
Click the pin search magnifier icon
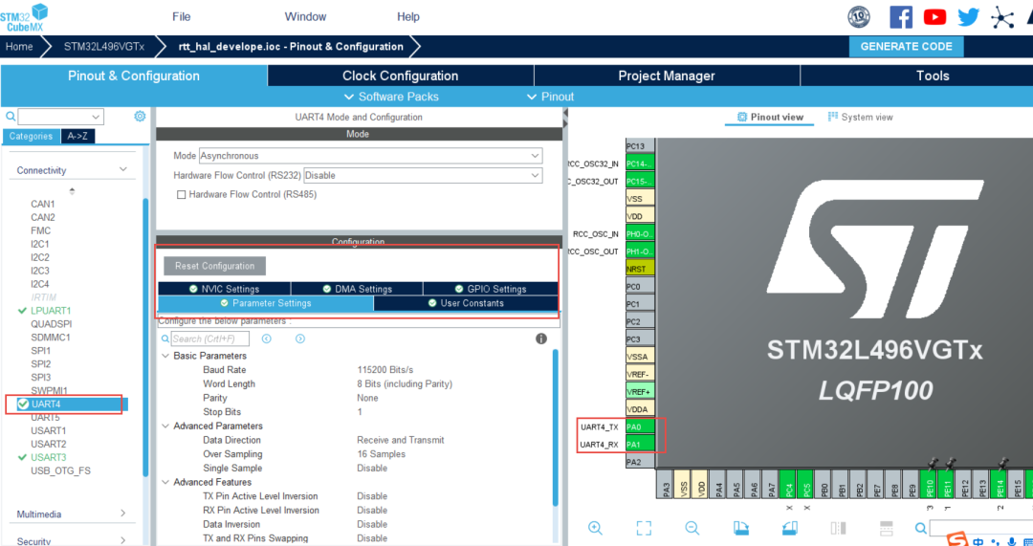point(921,528)
